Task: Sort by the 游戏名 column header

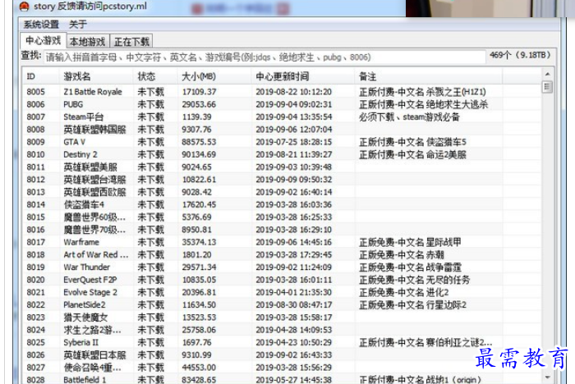Action: [x=96, y=76]
